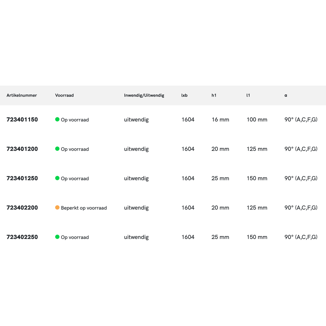
Task: Click the 16 mm h1 value
Action: (x=220, y=120)
